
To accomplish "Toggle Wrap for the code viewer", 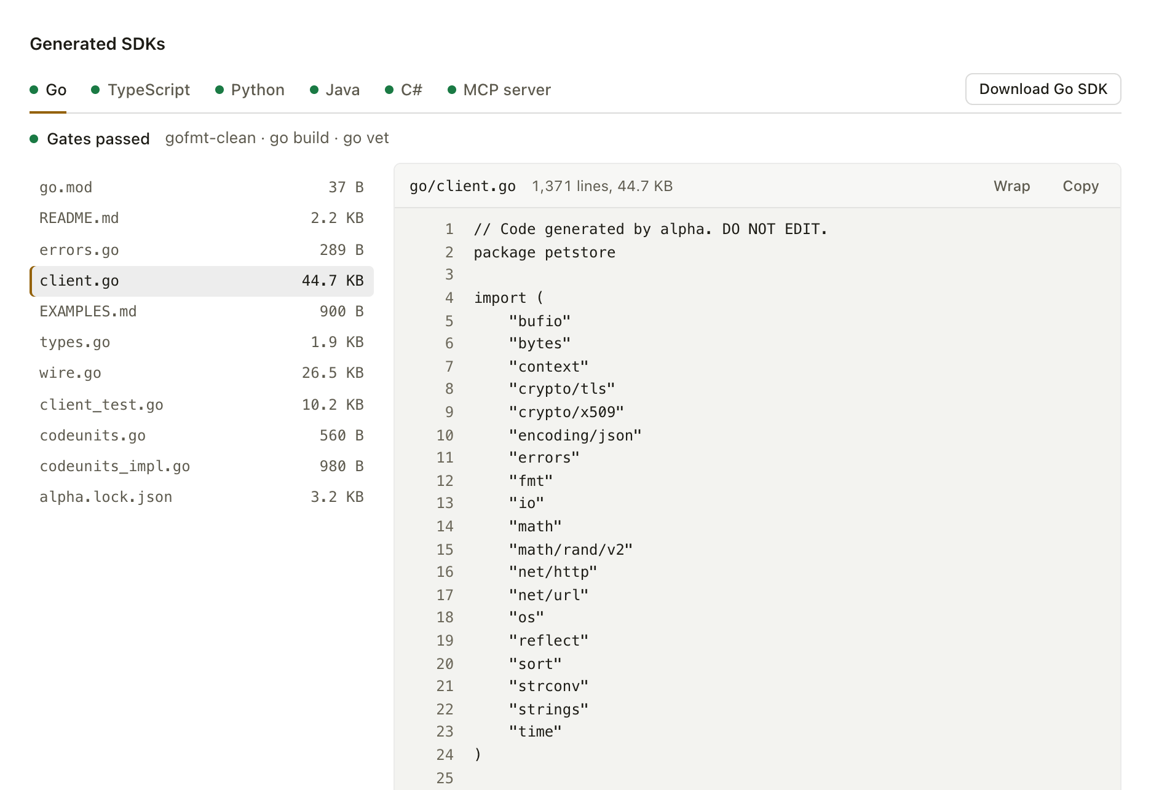I will point(1011,186).
